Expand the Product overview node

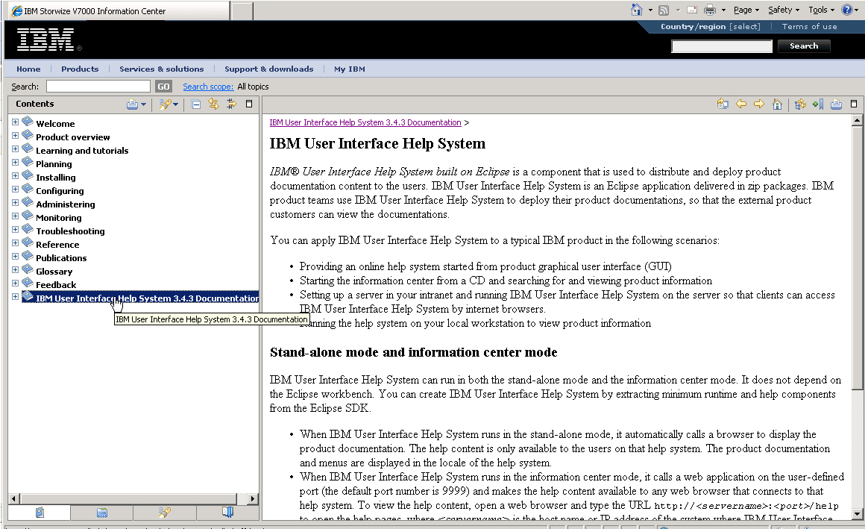click(x=16, y=135)
